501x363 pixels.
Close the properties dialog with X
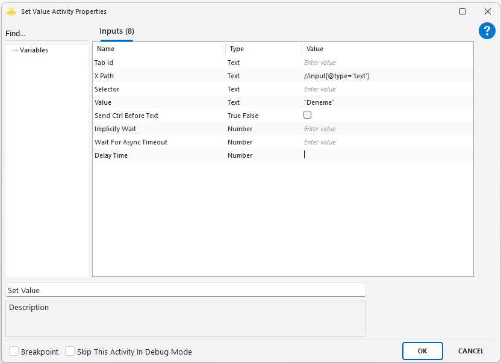(488, 11)
